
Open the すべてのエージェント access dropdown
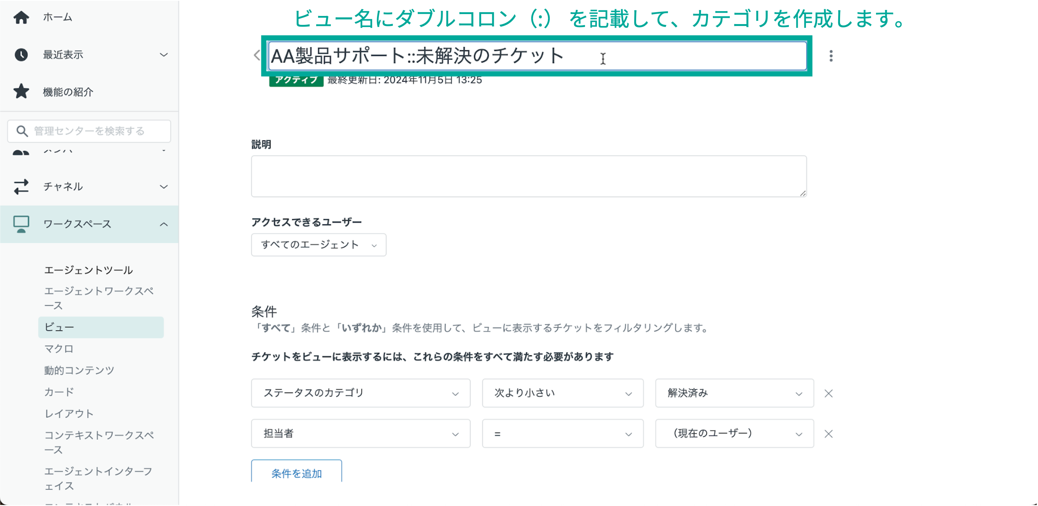click(318, 245)
